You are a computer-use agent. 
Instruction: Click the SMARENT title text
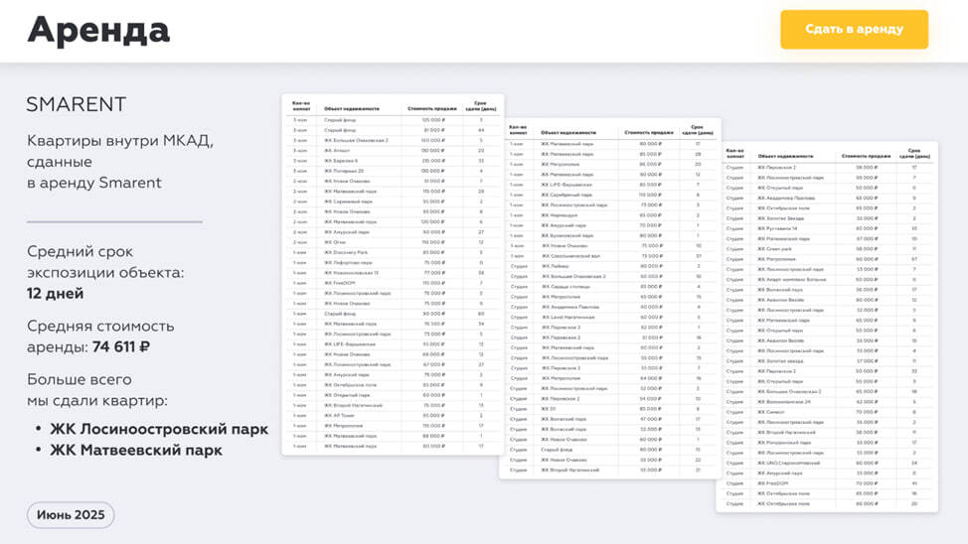pos(76,104)
